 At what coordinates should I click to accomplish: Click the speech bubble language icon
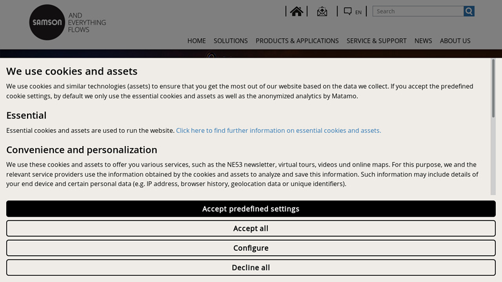point(348,11)
